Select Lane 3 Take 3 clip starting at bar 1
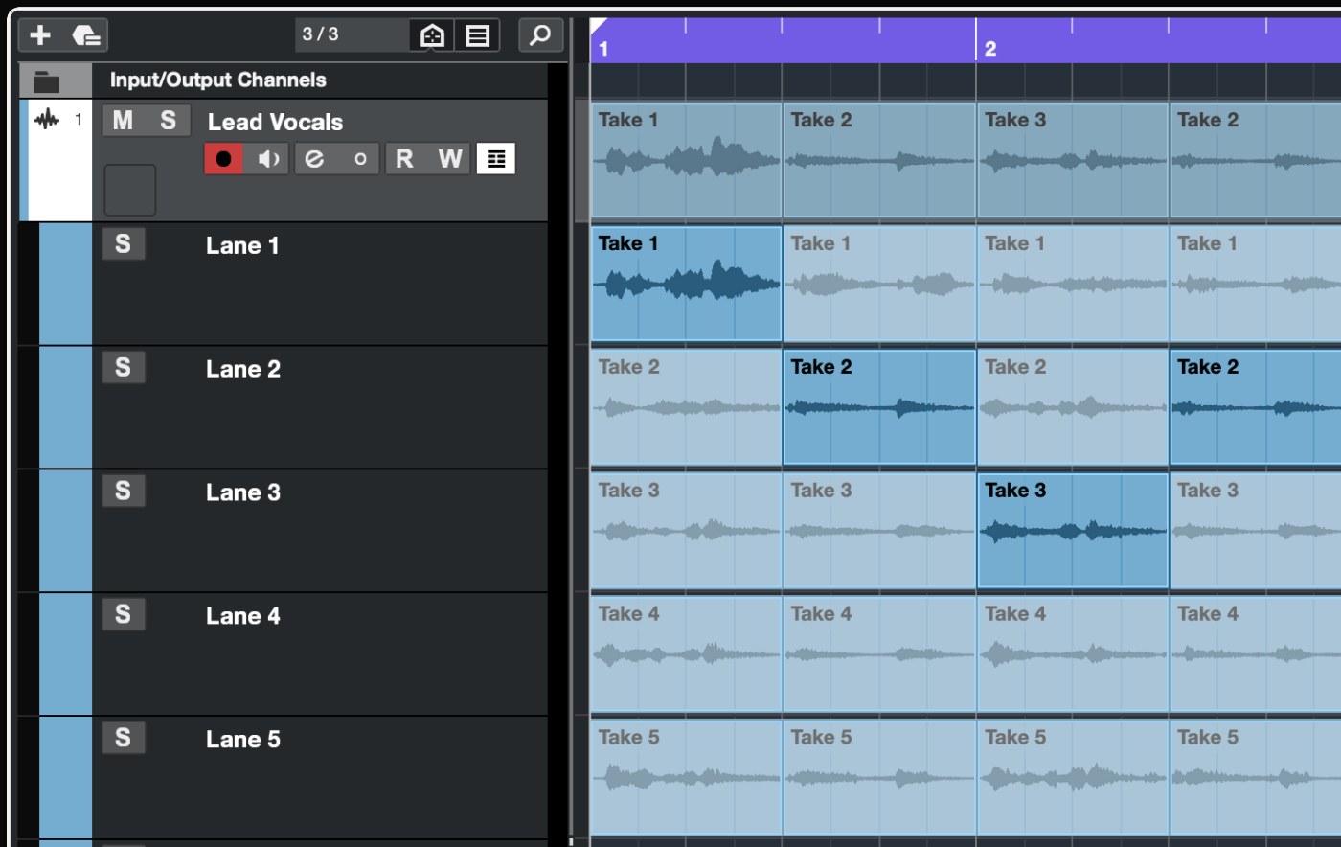The width and height of the screenshot is (1341, 847). [686, 531]
